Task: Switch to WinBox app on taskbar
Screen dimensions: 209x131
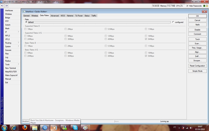Action: point(45,128)
